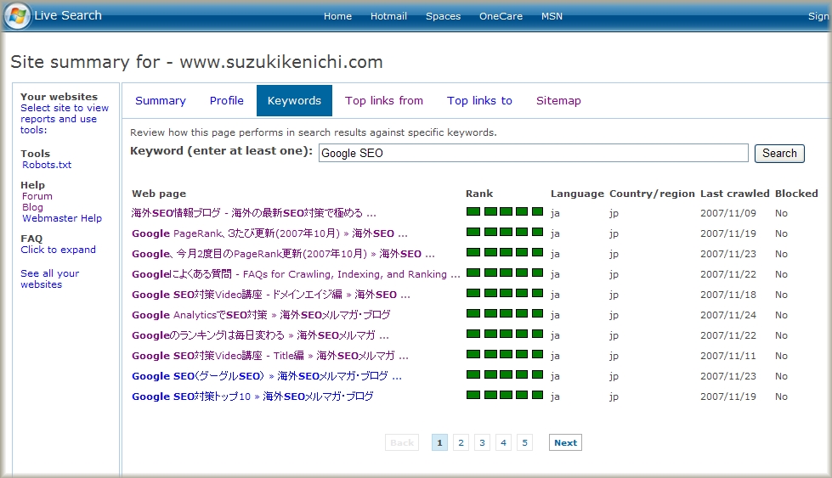This screenshot has width=832, height=478.
Task: Open Googleによくある質問 FAQs result link
Action: 296,274
